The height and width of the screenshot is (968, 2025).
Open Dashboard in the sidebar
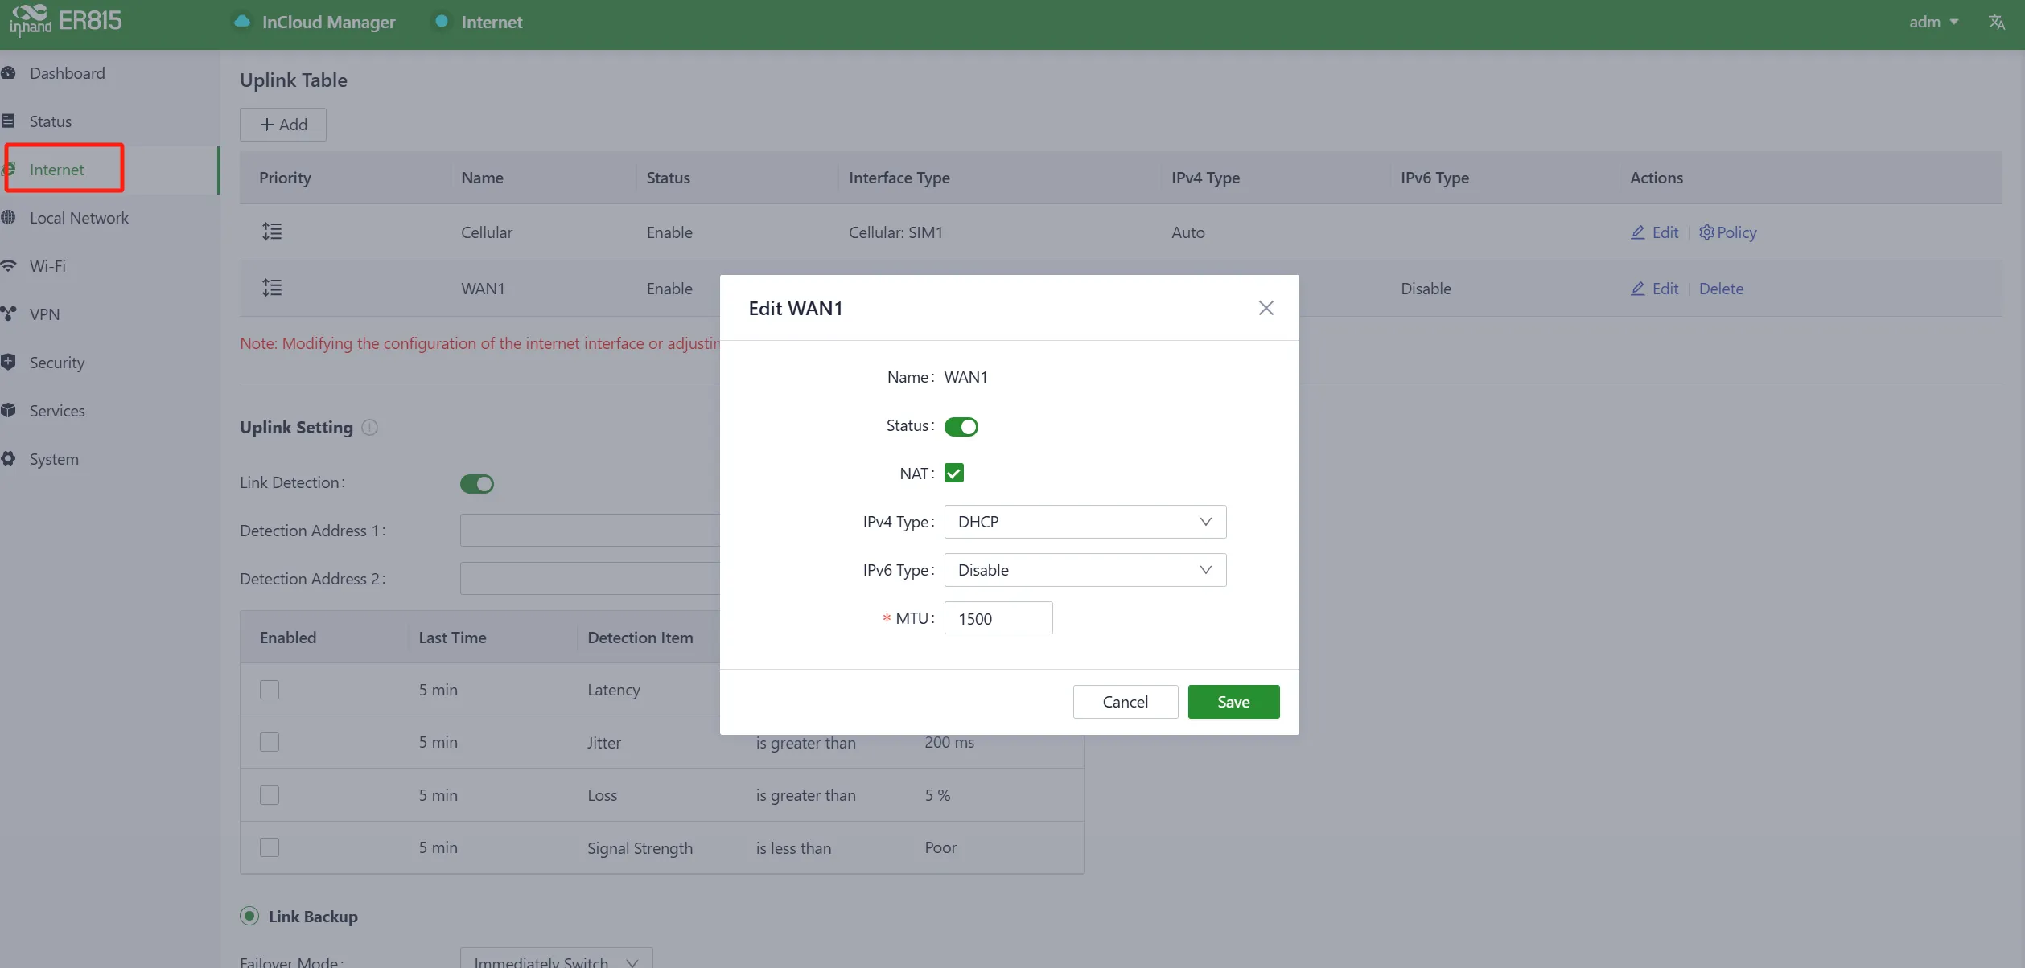pyautogui.click(x=67, y=73)
